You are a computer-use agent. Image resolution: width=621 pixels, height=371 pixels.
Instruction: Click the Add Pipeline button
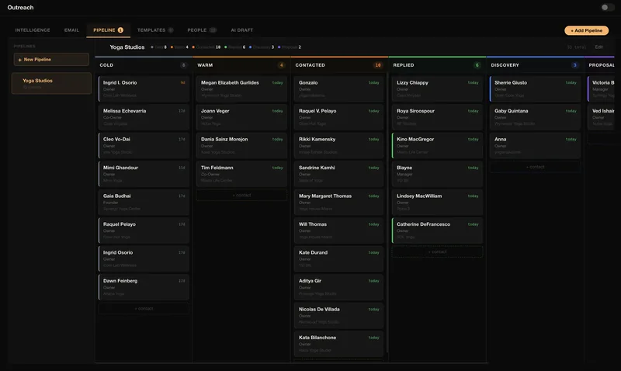pyautogui.click(x=587, y=30)
